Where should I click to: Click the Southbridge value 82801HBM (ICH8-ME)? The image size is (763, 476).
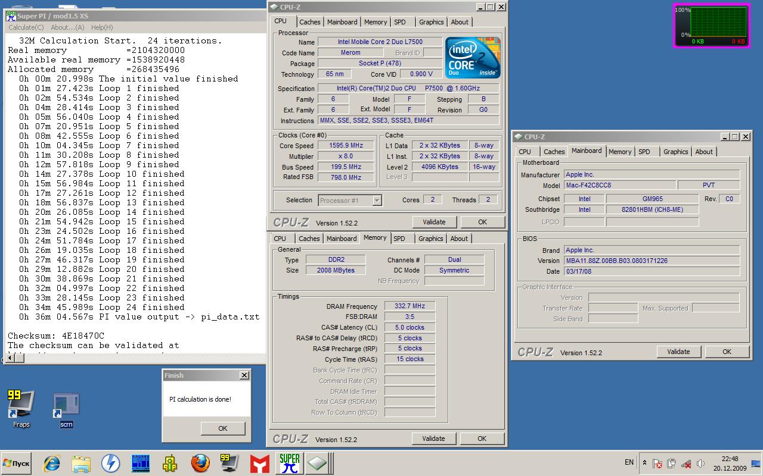652,209
